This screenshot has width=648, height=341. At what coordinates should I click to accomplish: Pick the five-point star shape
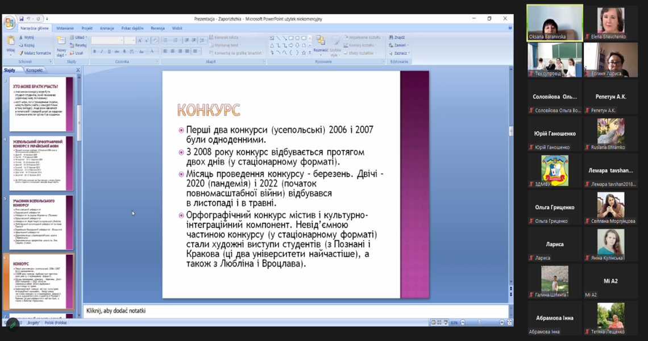[304, 53]
